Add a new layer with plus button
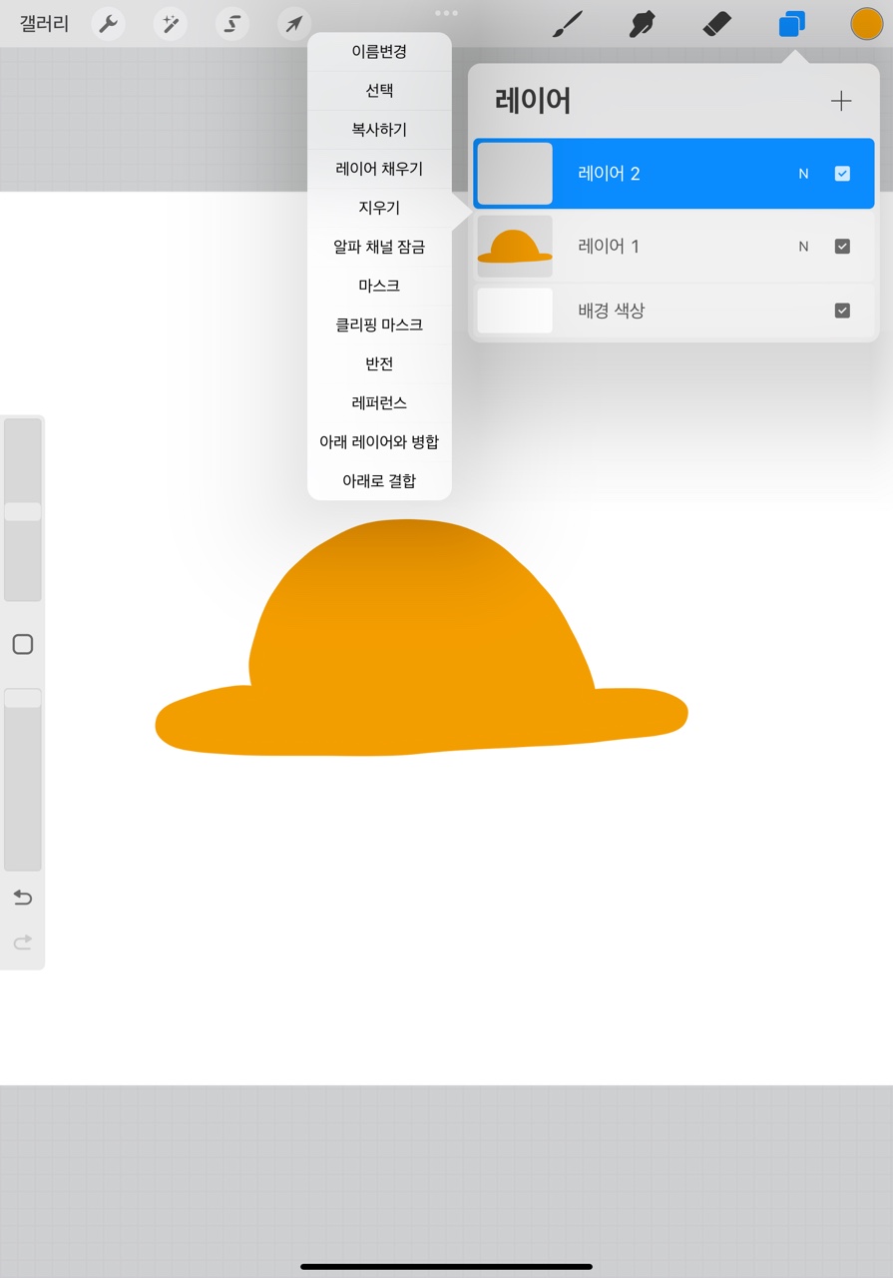The height and width of the screenshot is (1278, 893). pos(841,101)
